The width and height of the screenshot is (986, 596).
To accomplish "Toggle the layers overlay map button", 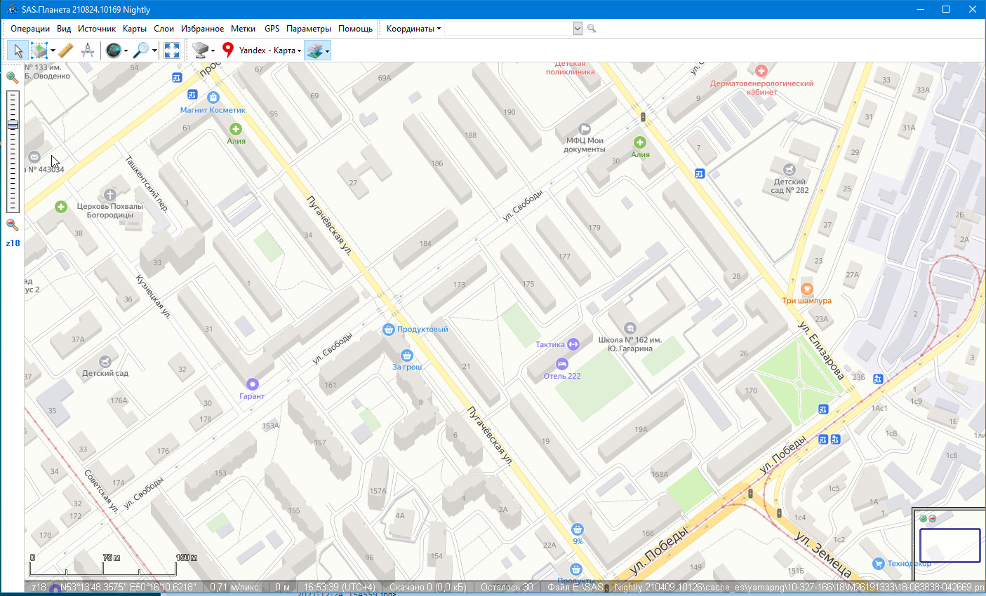I will pyautogui.click(x=314, y=50).
